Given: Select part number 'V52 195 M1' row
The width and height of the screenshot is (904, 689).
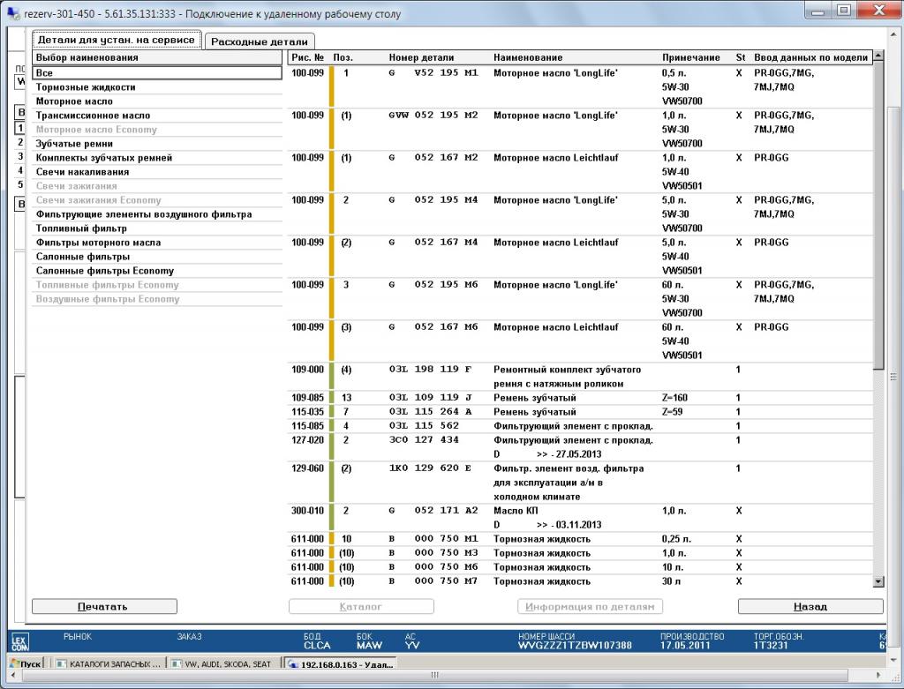Looking at the screenshot, I should [x=580, y=87].
